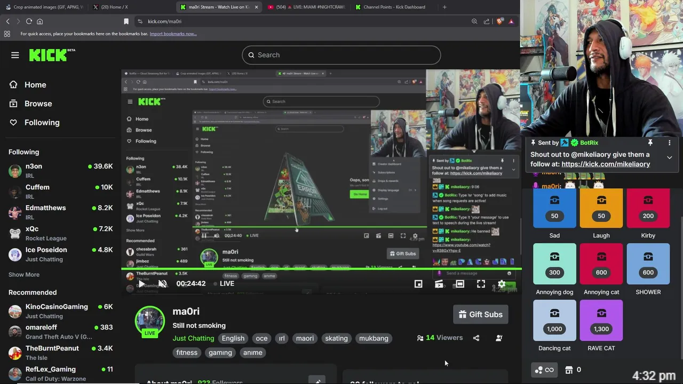
Task: Click the browser home icon
Action: [39, 21]
